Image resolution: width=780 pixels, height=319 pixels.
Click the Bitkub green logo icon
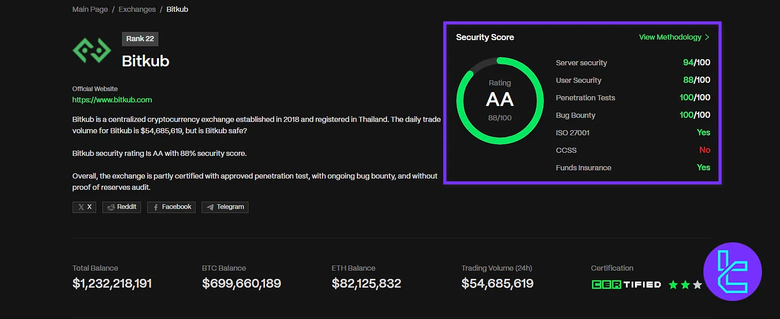pyautogui.click(x=92, y=50)
